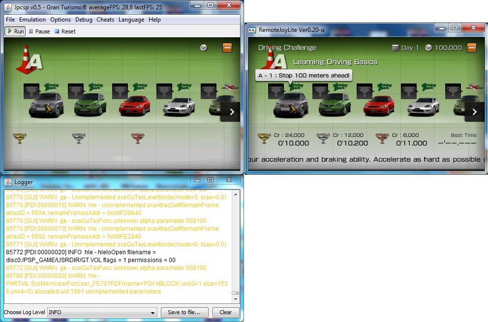Reset the emulator

65,31
